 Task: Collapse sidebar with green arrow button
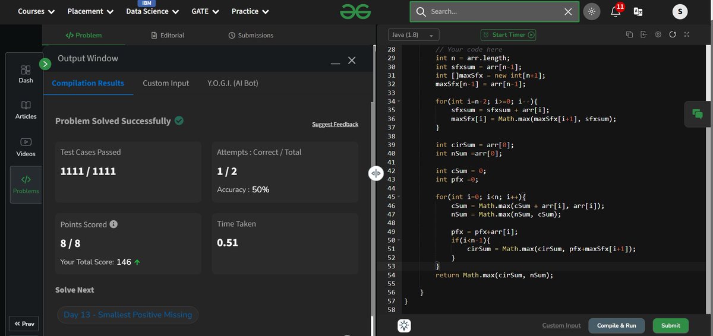click(x=46, y=64)
